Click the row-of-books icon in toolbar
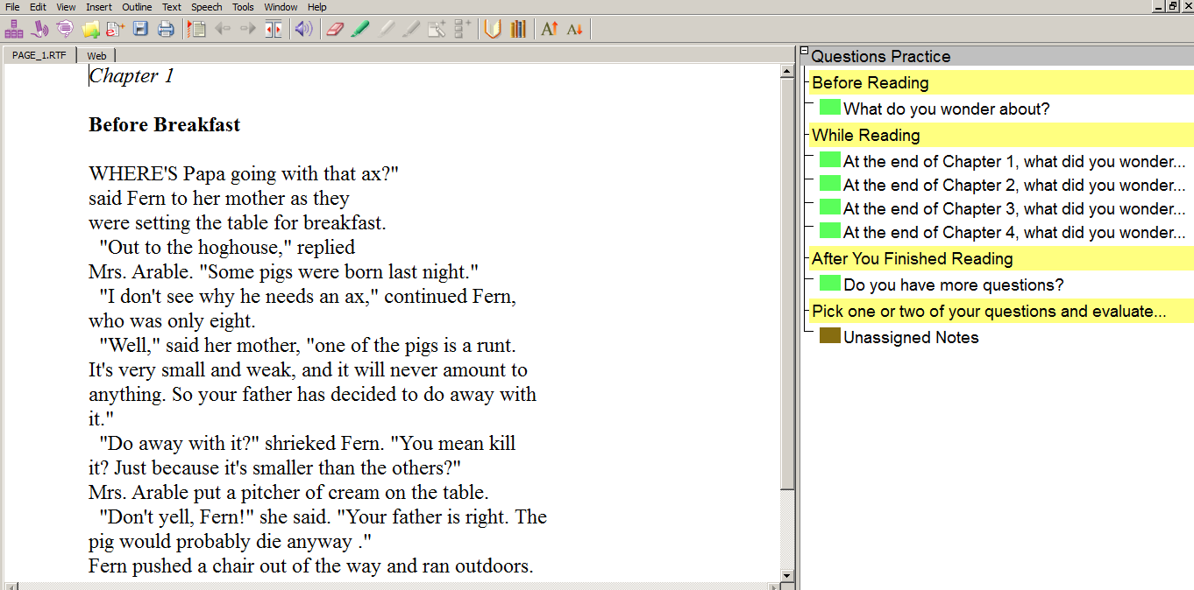 pos(518,29)
